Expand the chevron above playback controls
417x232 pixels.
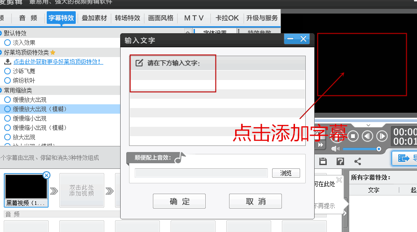(368, 125)
